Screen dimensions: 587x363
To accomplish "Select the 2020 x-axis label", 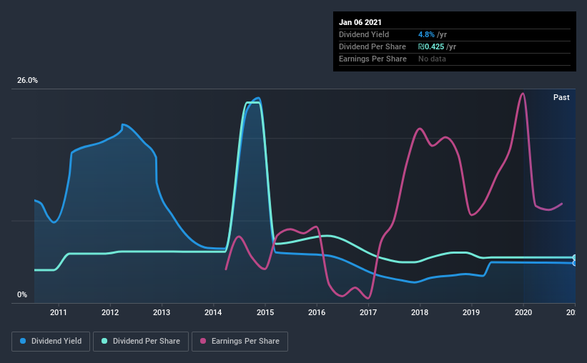I will click(x=523, y=312).
